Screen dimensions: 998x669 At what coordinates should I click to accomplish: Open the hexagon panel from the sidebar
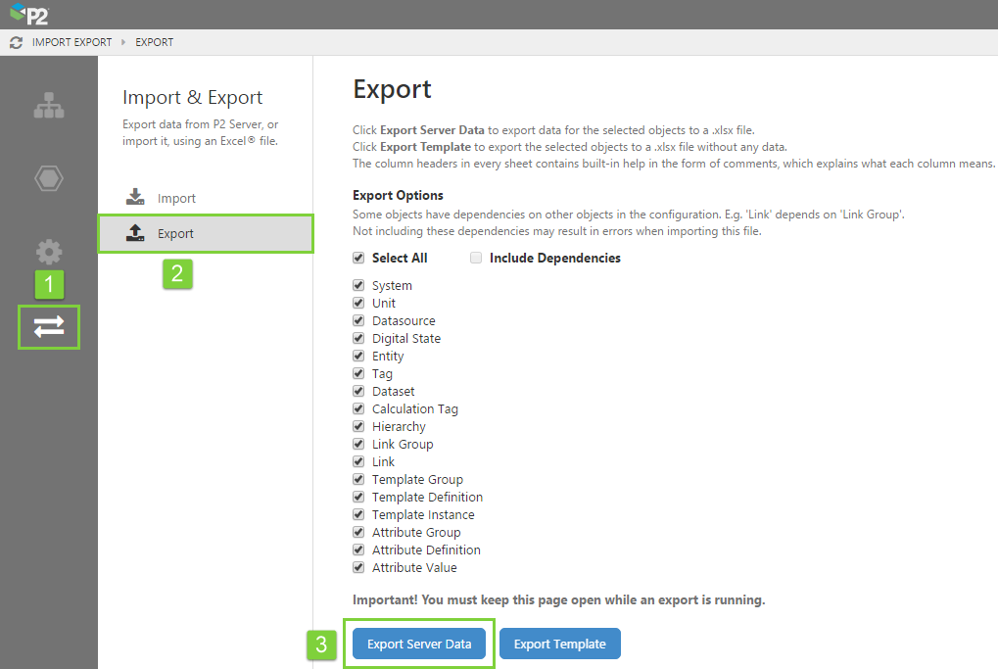48,178
